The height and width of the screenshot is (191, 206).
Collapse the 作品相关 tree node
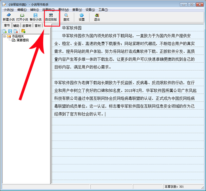[4, 36]
